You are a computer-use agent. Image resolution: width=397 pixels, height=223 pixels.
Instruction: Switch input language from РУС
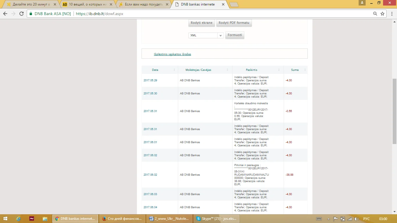(366, 219)
